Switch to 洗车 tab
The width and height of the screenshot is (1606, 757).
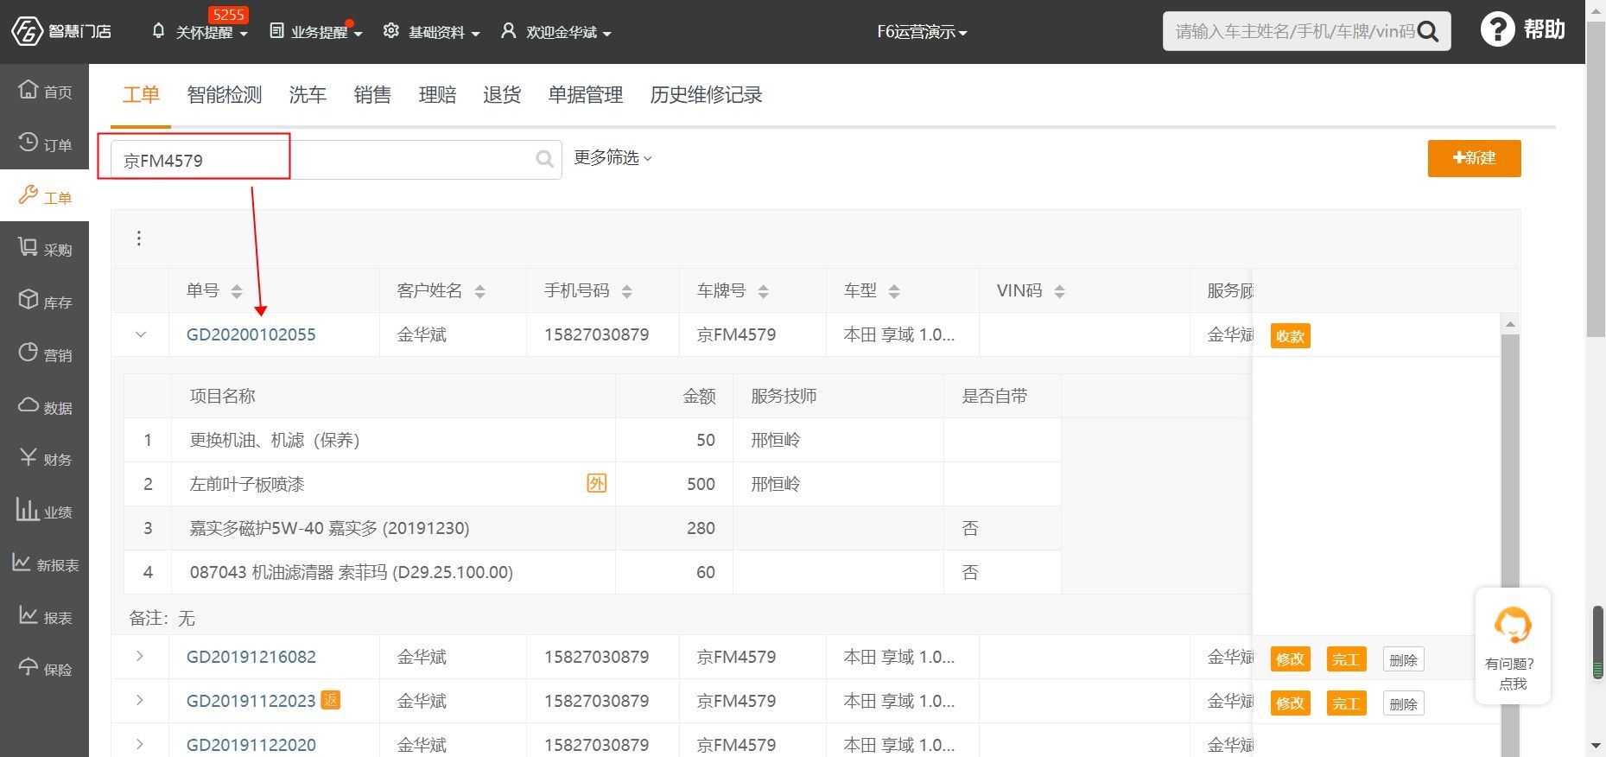tap(308, 95)
